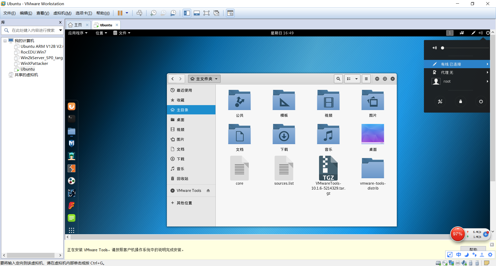The image size is (496, 266).
Task: Toggle Unity mode in the toolbar
Action: point(216,13)
